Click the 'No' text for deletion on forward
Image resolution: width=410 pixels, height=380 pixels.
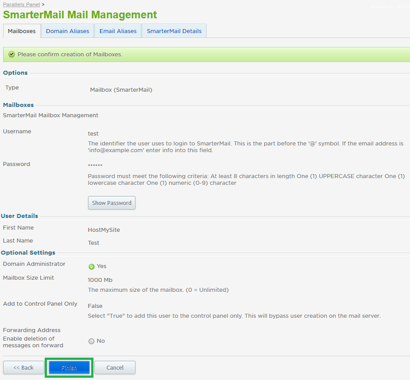[101, 341]
